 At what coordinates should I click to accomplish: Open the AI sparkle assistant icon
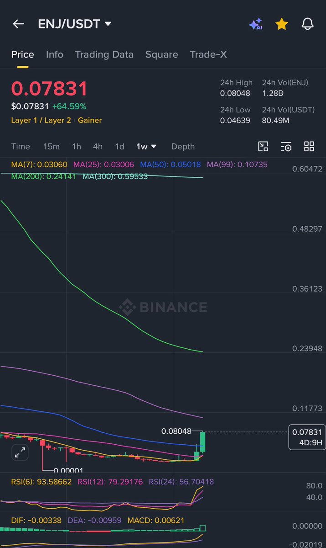[256, 24]
